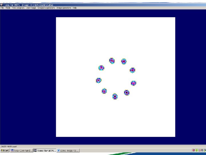
Task: Open the Sinogram operators menu
Action: coord(46,8)
